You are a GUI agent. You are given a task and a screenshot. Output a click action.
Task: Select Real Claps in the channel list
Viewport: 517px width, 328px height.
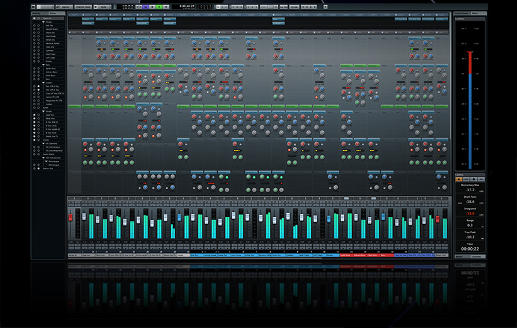[50, 54]
